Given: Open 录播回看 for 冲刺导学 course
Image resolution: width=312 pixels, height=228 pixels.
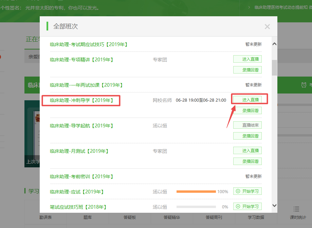Looking at the screenshot, I should point(251,110).
